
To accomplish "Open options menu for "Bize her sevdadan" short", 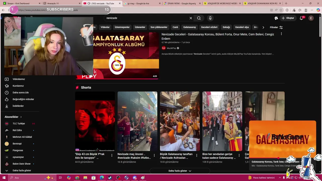I will click(239, 155).
